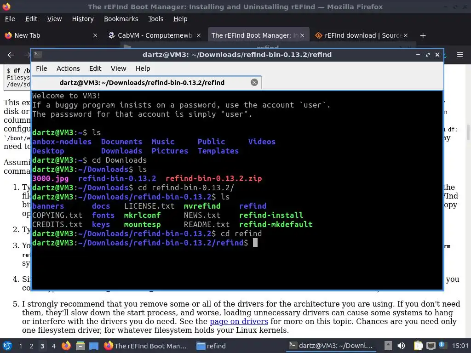Activate the rEFInd Boot Manager Firefox task
The height and width of the screenshot is (353, 471).
pyautogui.click(x=145, y=346)
